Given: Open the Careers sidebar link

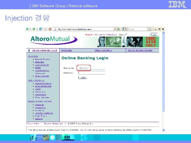Looking at the screenshot, I should pos(39,119).
